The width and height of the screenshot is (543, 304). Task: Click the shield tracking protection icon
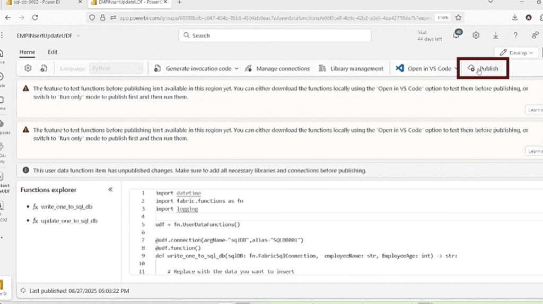[x=92, y=17]
